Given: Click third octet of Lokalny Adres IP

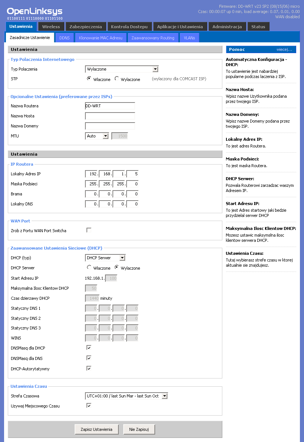Looking at the screenshot, I should [x=119, y=174].
